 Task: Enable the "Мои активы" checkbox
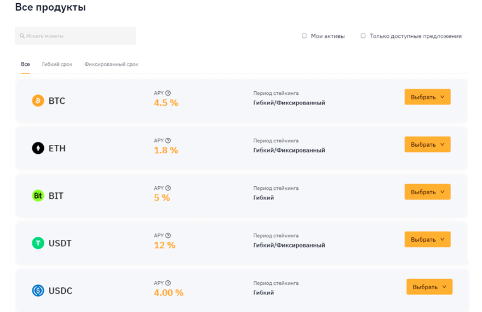[x=304, y=36]
